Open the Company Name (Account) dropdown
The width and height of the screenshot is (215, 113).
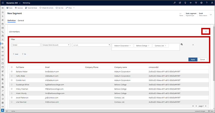(56, 45)
